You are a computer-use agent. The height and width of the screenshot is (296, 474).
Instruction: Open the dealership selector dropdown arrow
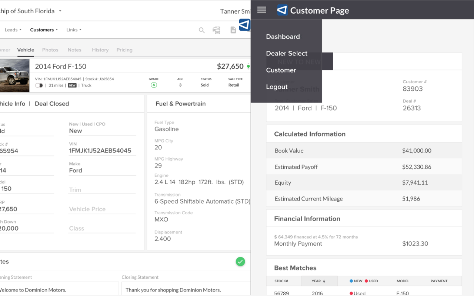[60, 11]
